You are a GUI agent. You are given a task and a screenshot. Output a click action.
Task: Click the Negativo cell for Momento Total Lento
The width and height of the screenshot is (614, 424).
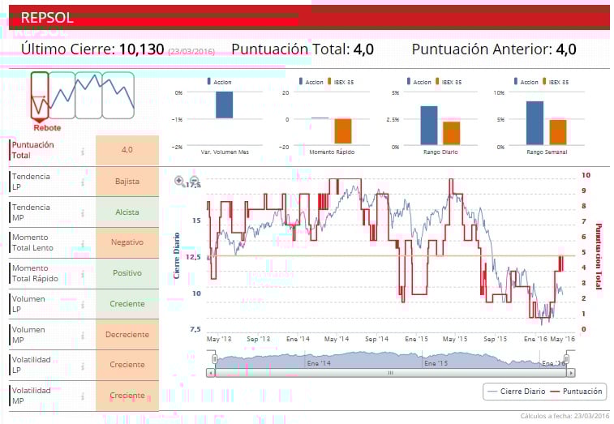pos(127,242)
